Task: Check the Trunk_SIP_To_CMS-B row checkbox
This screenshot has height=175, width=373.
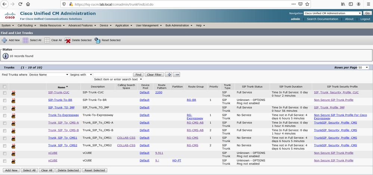Action: 4,131
